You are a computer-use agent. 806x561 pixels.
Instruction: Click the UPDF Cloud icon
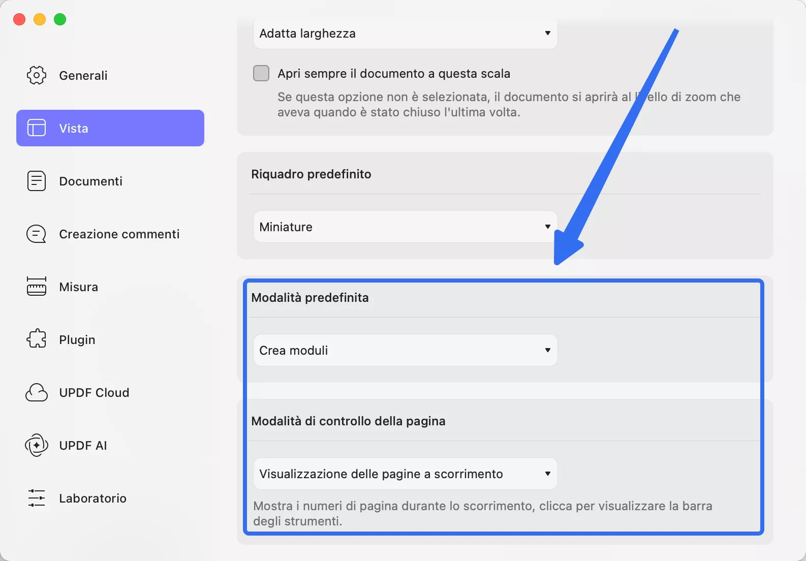(x=36, y=392)
